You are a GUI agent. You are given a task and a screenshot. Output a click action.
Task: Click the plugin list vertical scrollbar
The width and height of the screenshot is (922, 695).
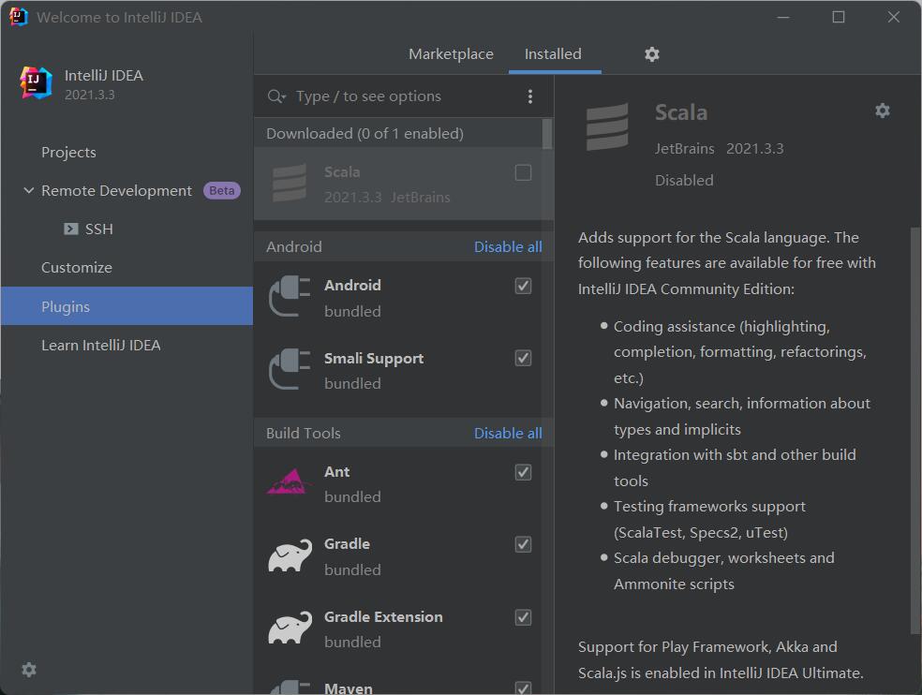[547, 133]
